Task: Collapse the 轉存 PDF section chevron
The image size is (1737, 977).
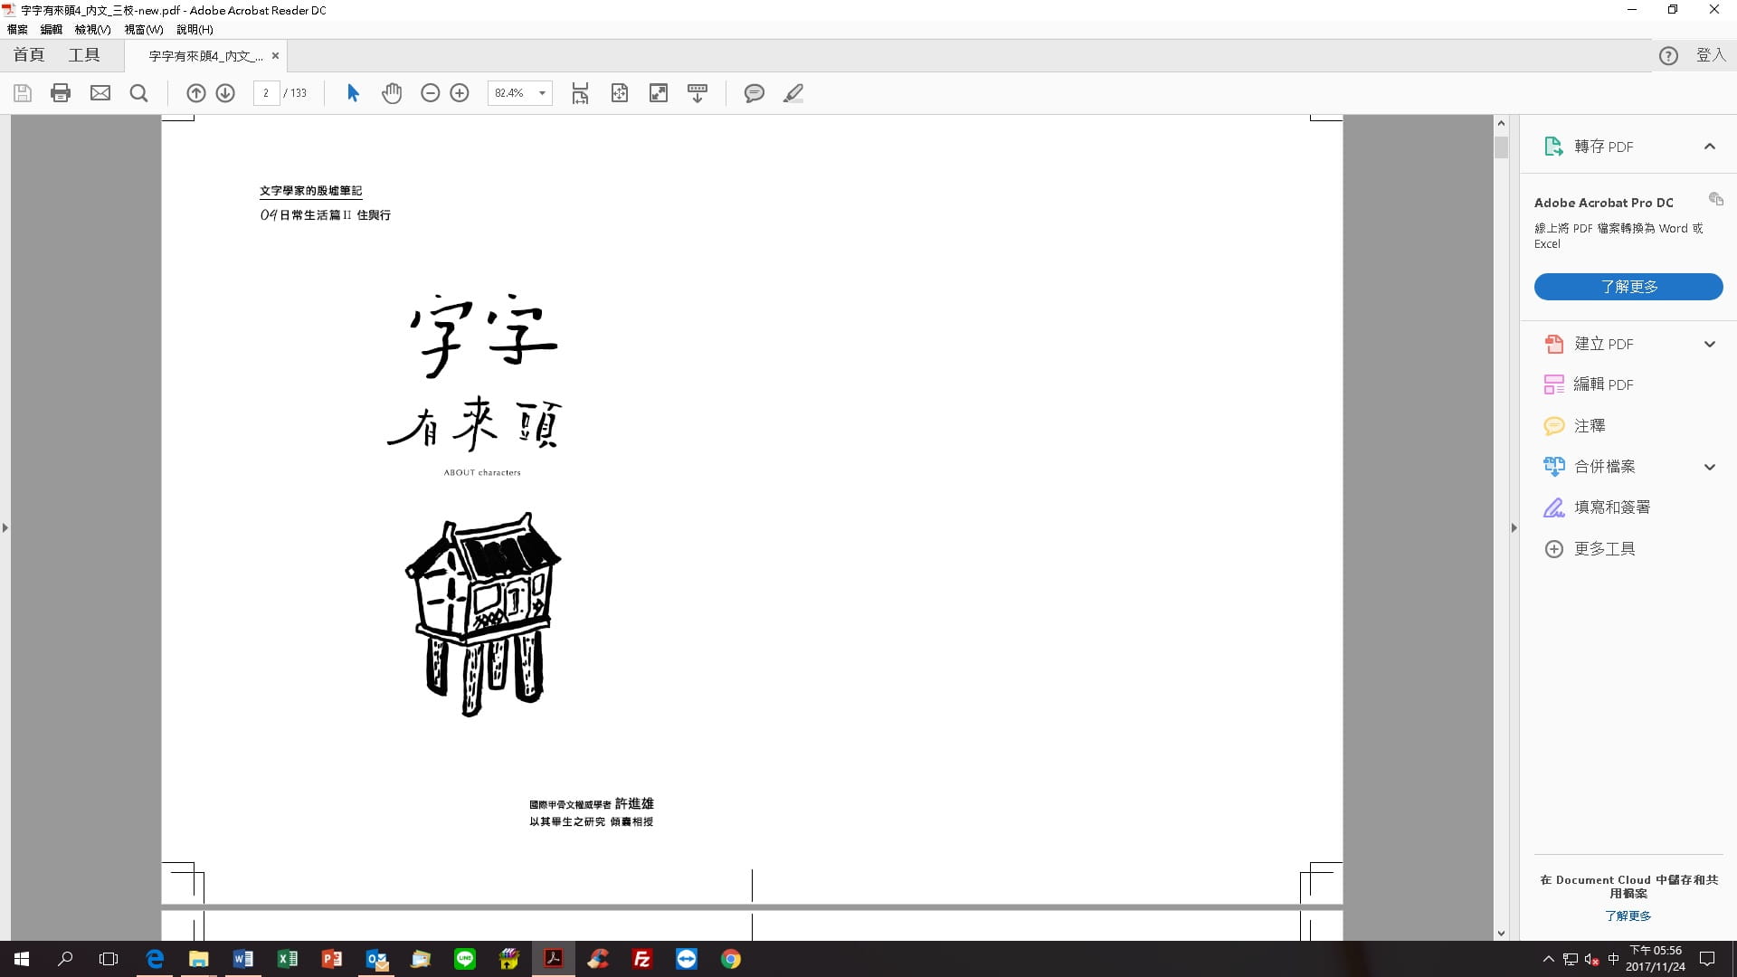Action: pos(1709,147)
